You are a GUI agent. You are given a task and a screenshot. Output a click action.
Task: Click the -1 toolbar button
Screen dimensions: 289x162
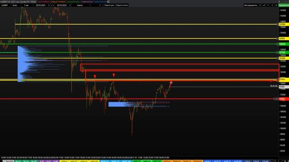[272, 5]
